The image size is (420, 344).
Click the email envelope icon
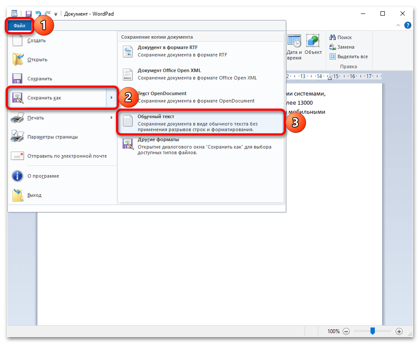click(x=17, y=156)
